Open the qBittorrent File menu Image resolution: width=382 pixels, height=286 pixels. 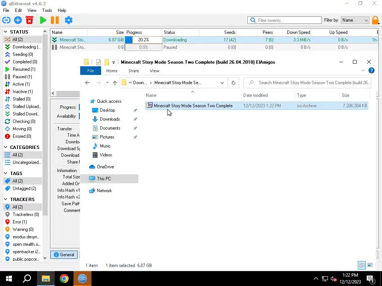pos(6,10)
